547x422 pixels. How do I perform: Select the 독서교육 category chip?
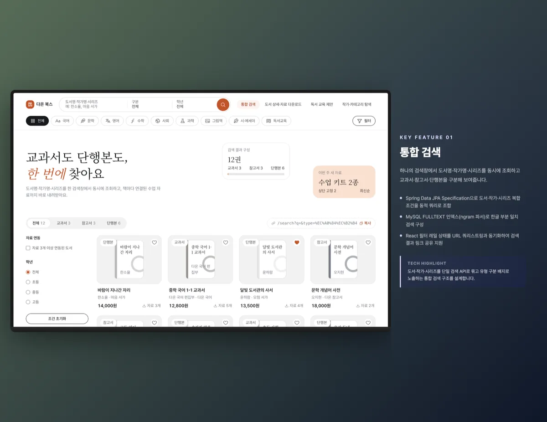(276, 121)
